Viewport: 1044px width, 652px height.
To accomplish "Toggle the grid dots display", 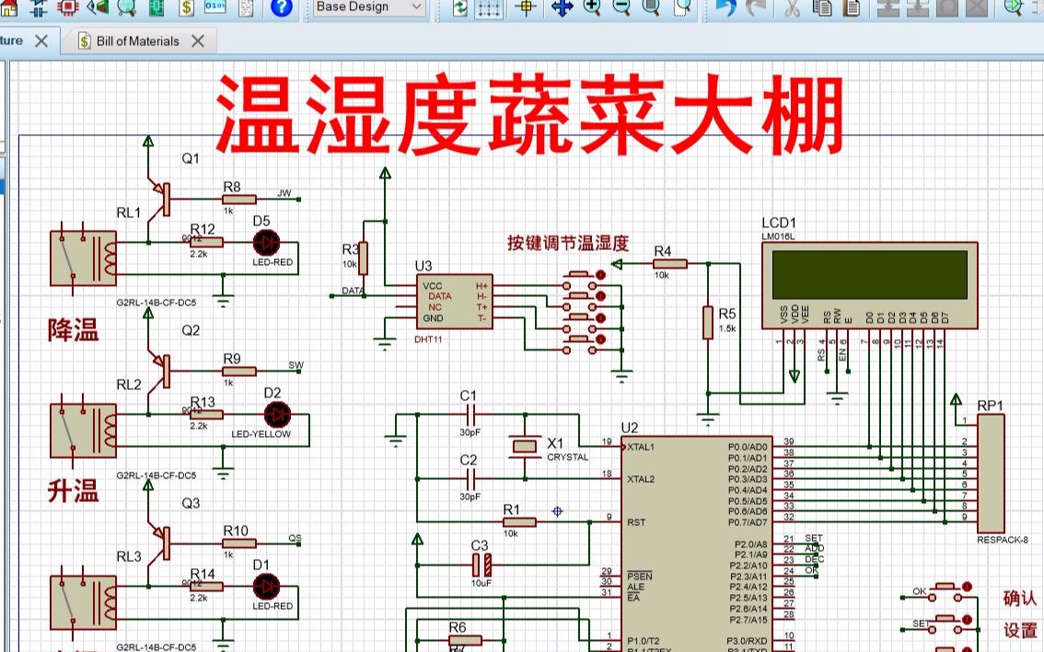I will tap(489, 7).
